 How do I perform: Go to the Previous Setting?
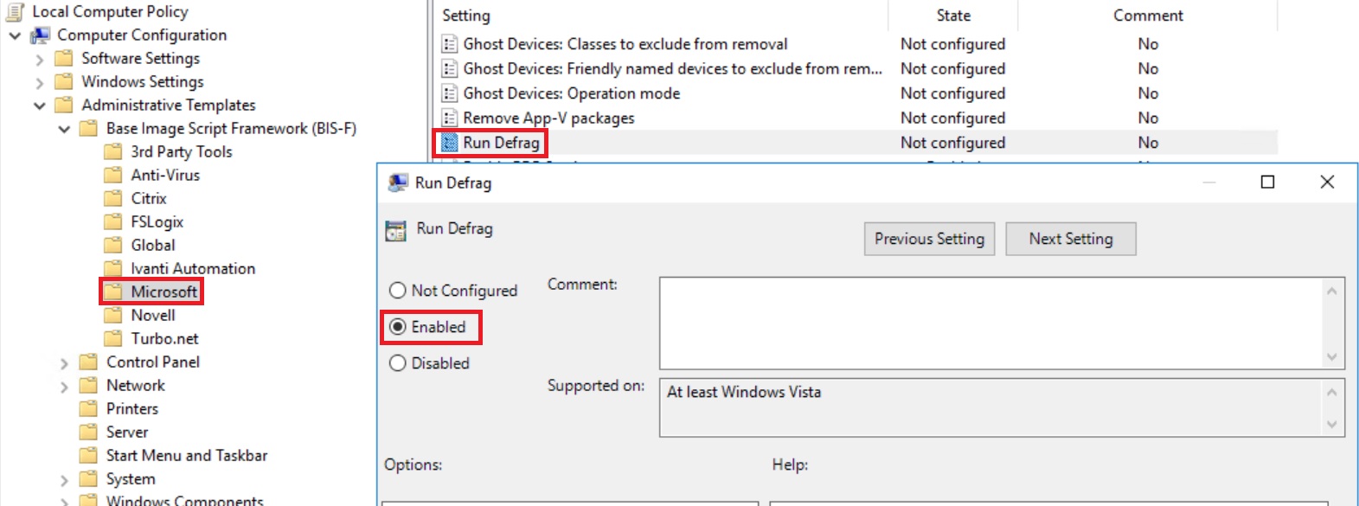coord(929,239)
